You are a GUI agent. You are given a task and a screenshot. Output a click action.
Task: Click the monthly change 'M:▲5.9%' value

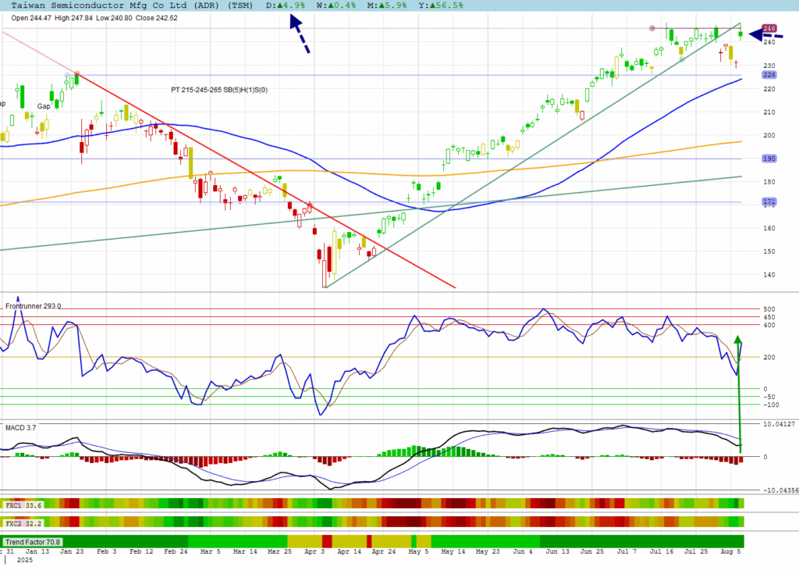click(x=387, y=5)
